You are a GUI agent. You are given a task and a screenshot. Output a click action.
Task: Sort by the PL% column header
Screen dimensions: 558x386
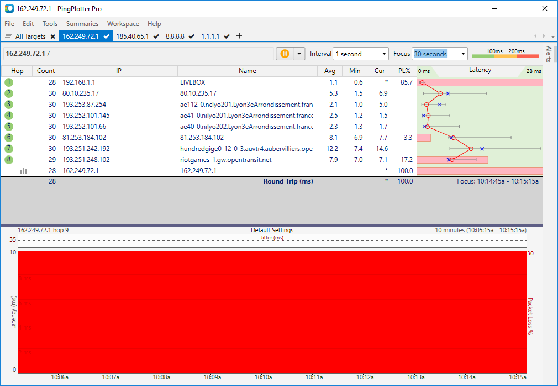click(404, 71)
